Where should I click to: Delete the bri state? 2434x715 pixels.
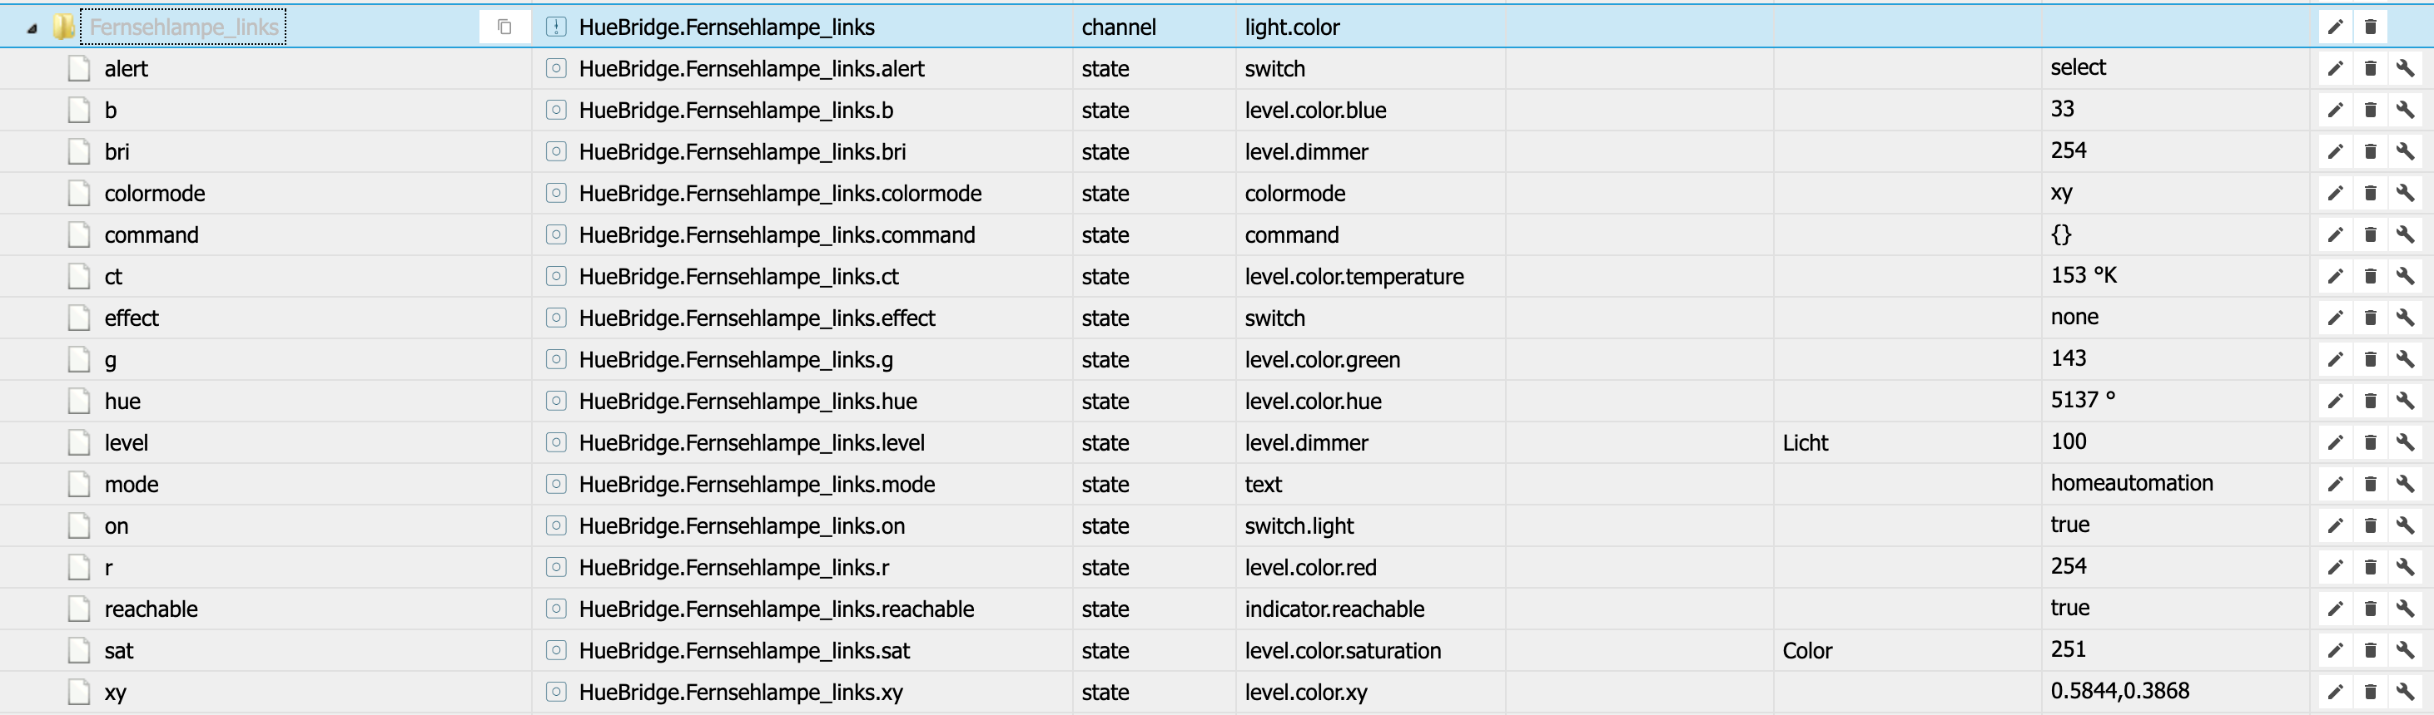(2370, 152)
